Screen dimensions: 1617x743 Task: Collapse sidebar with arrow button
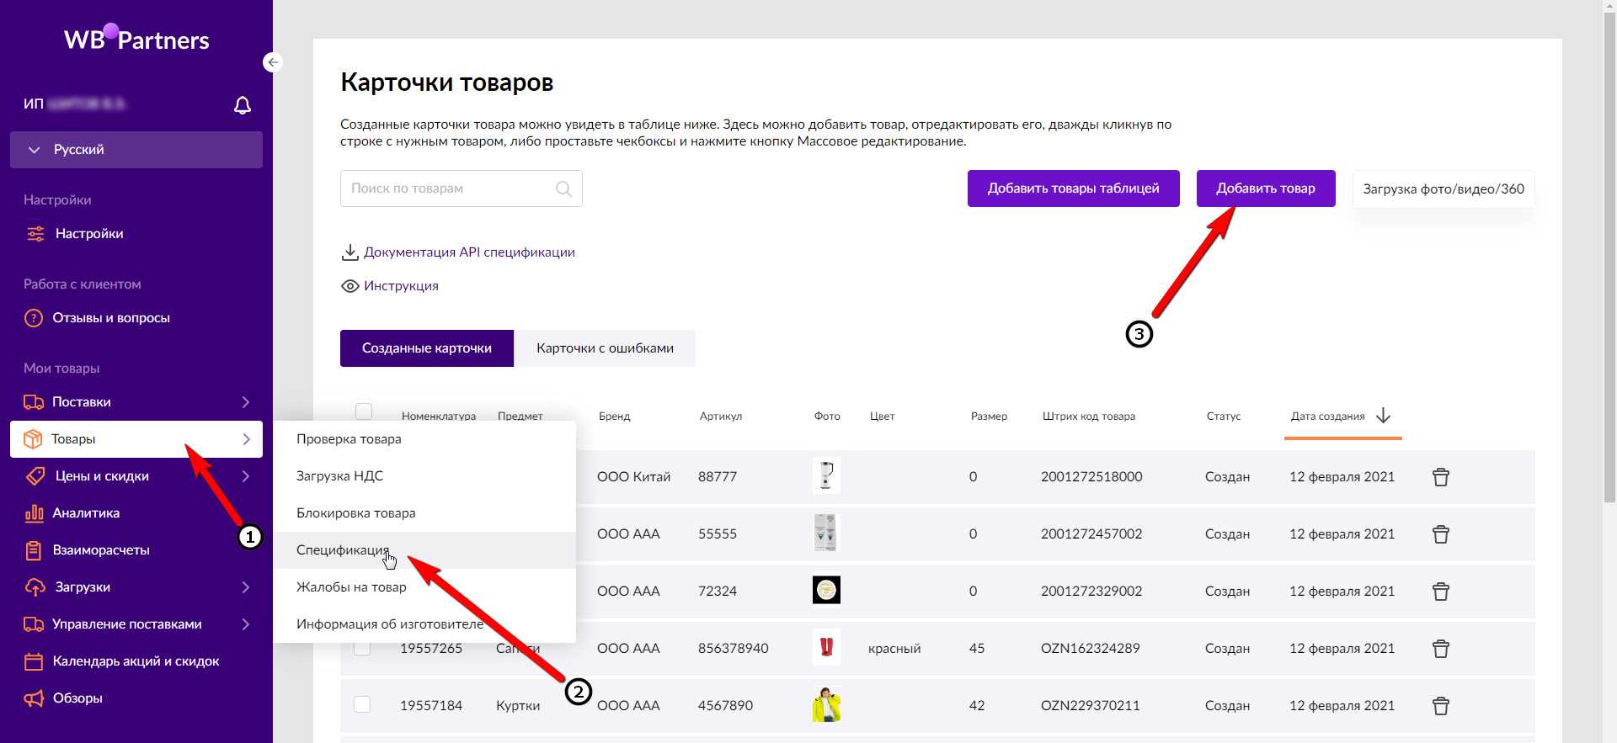273,62
